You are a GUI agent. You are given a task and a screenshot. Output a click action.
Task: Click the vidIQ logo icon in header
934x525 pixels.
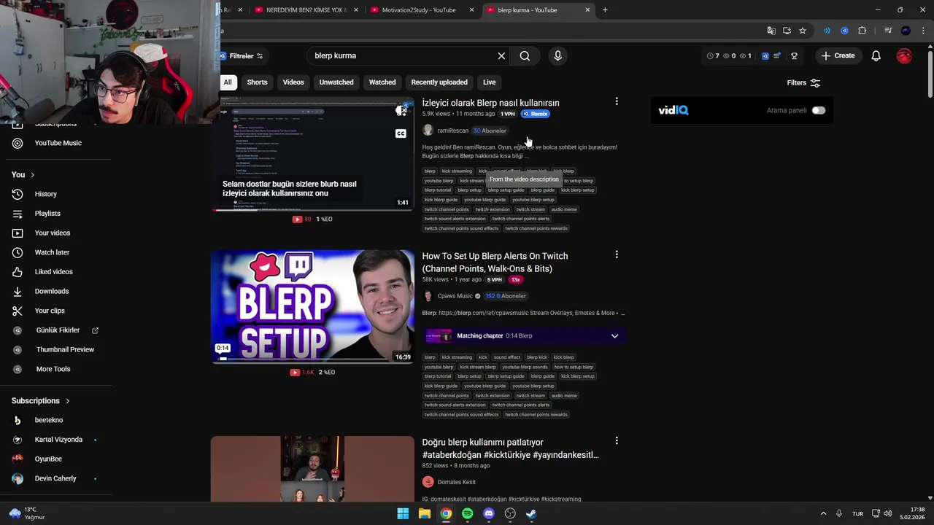point(765,56)
